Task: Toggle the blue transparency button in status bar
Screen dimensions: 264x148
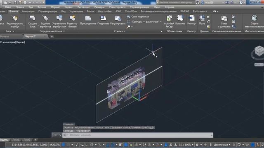Action: click(x=126, y=145)
